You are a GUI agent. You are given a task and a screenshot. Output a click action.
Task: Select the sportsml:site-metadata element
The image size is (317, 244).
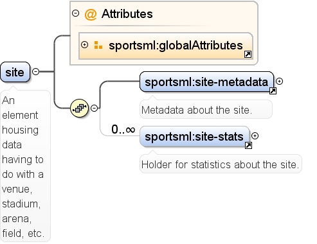click(206, 82)
